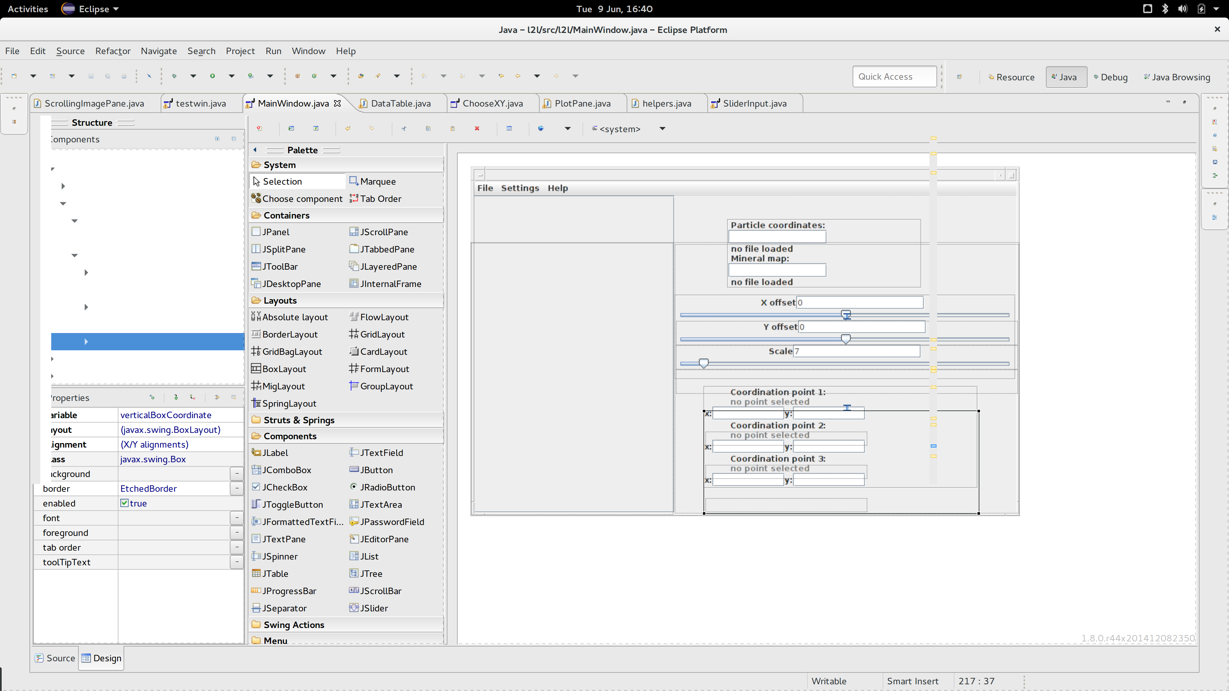Expand the Swing Actions palette category
The image size is (1229, 691).
click(x=293, y=625)
